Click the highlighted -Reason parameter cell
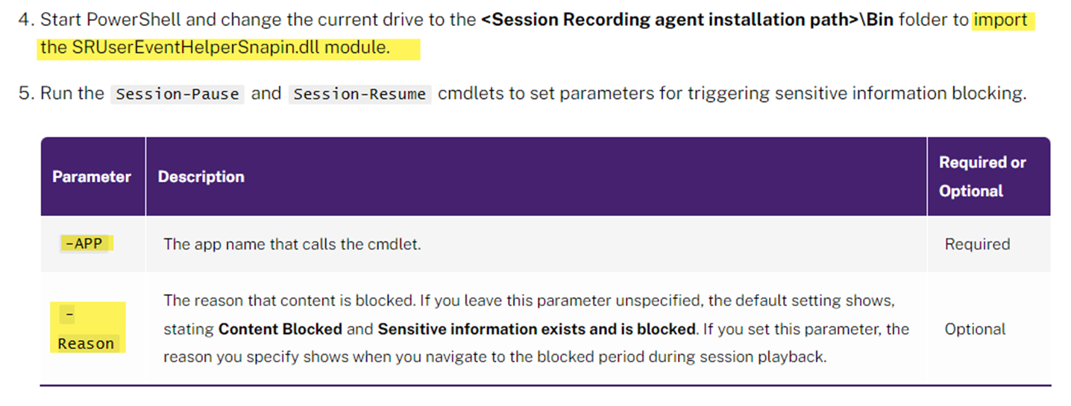 tap(86, 329)
